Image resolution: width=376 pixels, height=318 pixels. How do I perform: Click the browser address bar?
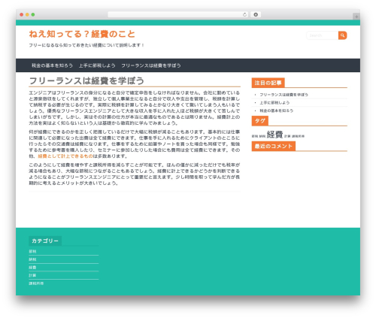coord(178,14)
